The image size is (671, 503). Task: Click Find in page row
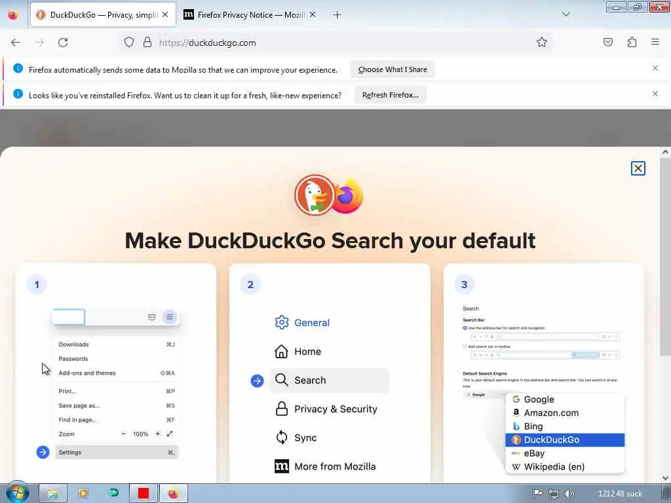pos(117,420)
